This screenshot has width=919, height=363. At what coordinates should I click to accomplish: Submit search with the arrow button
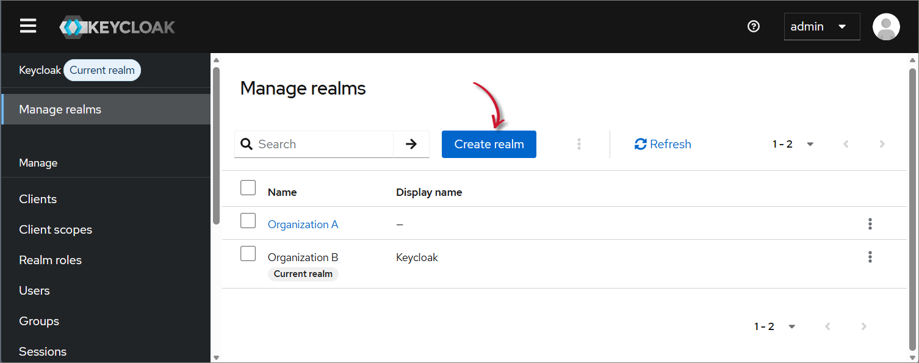(411, 144)
